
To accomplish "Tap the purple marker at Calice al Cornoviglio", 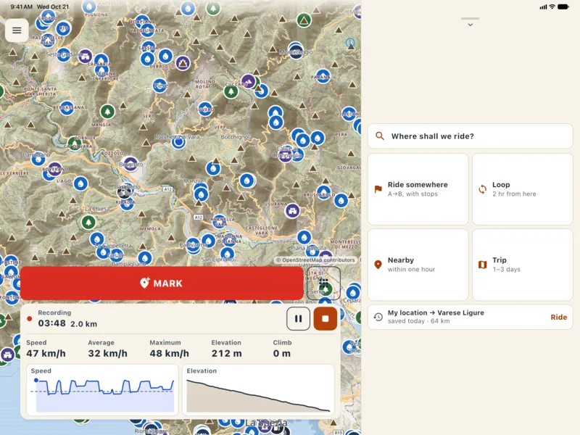I will pyautogui.click(x=285, y=155).
